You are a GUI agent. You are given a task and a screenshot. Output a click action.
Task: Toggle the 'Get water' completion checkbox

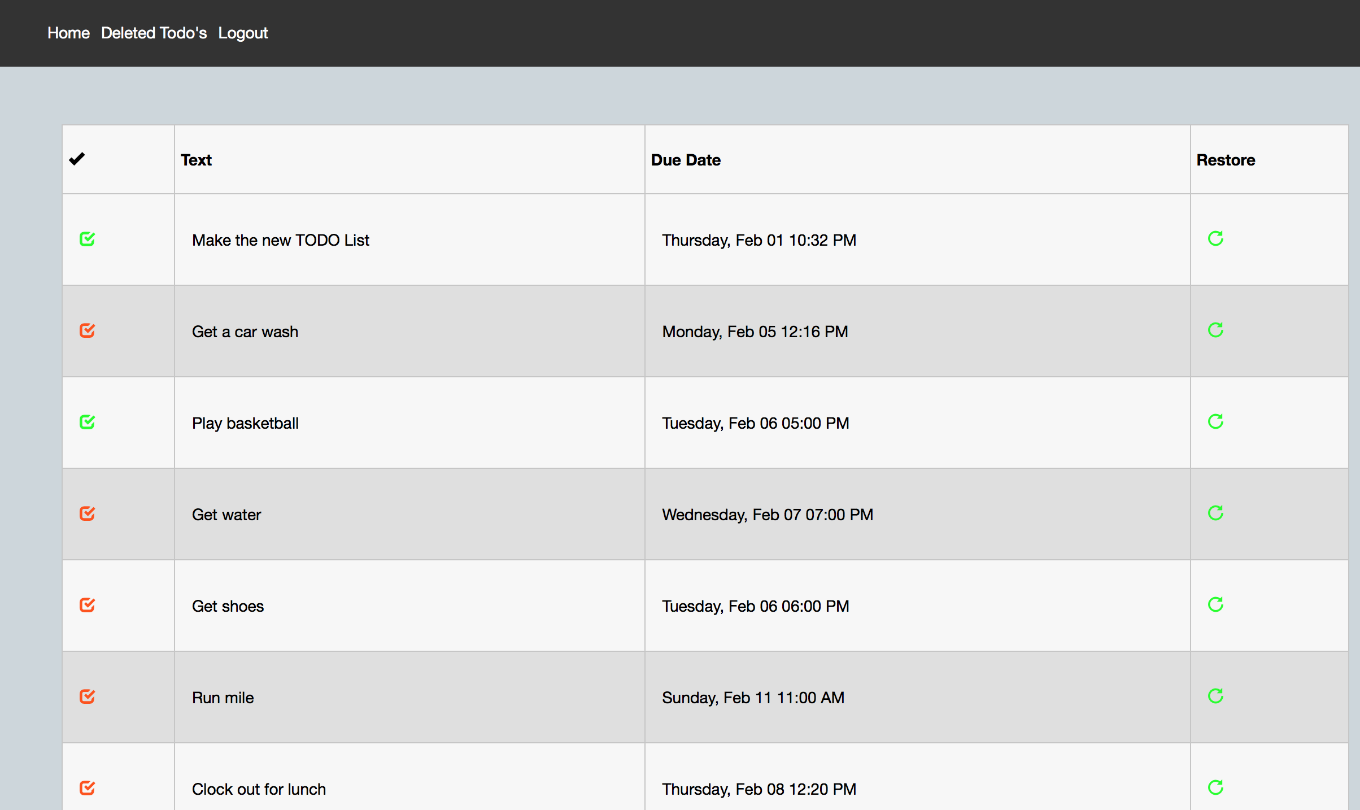point(87,513)
